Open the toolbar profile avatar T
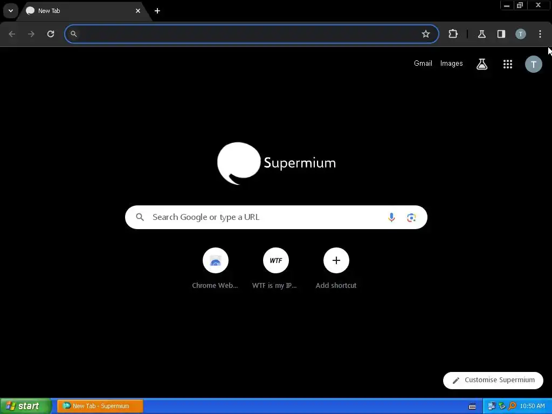552x414 pixels. pyautogui.click(x=521, y=34)
